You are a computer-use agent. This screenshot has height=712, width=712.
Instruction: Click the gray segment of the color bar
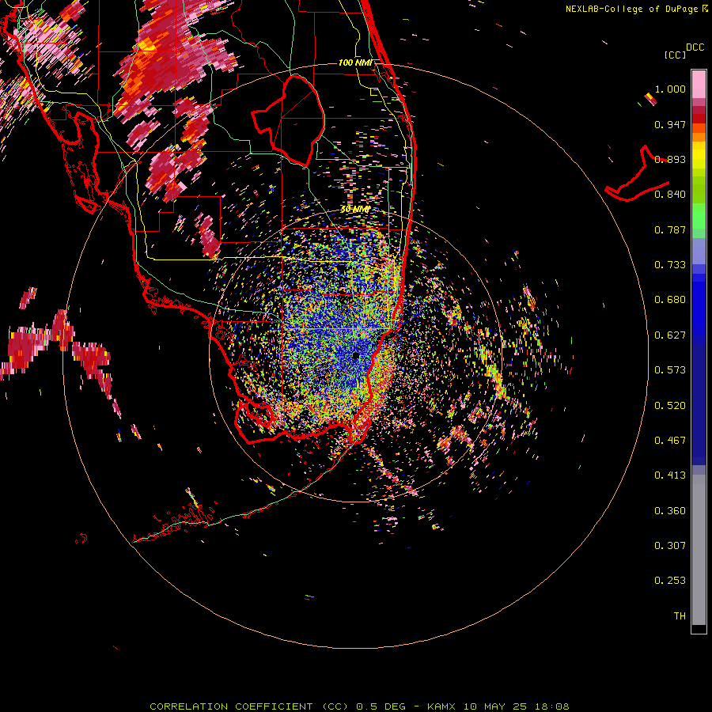click(699, 550)
